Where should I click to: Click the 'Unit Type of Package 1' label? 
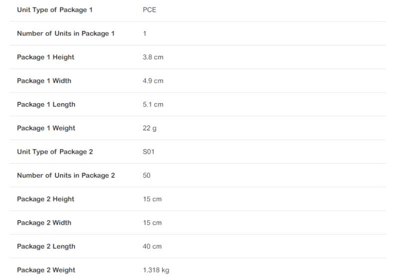click(54, 10)
